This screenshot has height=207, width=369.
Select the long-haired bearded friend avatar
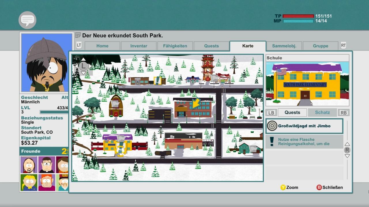pos(29,165)
